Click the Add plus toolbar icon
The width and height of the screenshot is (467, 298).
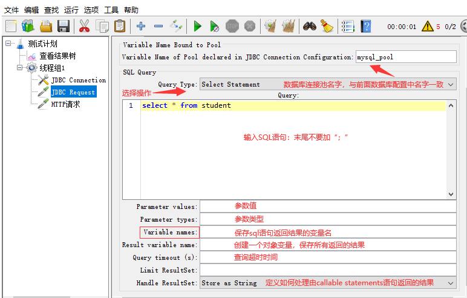(141, 26)
